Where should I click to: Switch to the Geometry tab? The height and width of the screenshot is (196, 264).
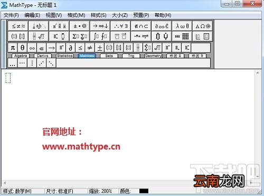(153, 56)
